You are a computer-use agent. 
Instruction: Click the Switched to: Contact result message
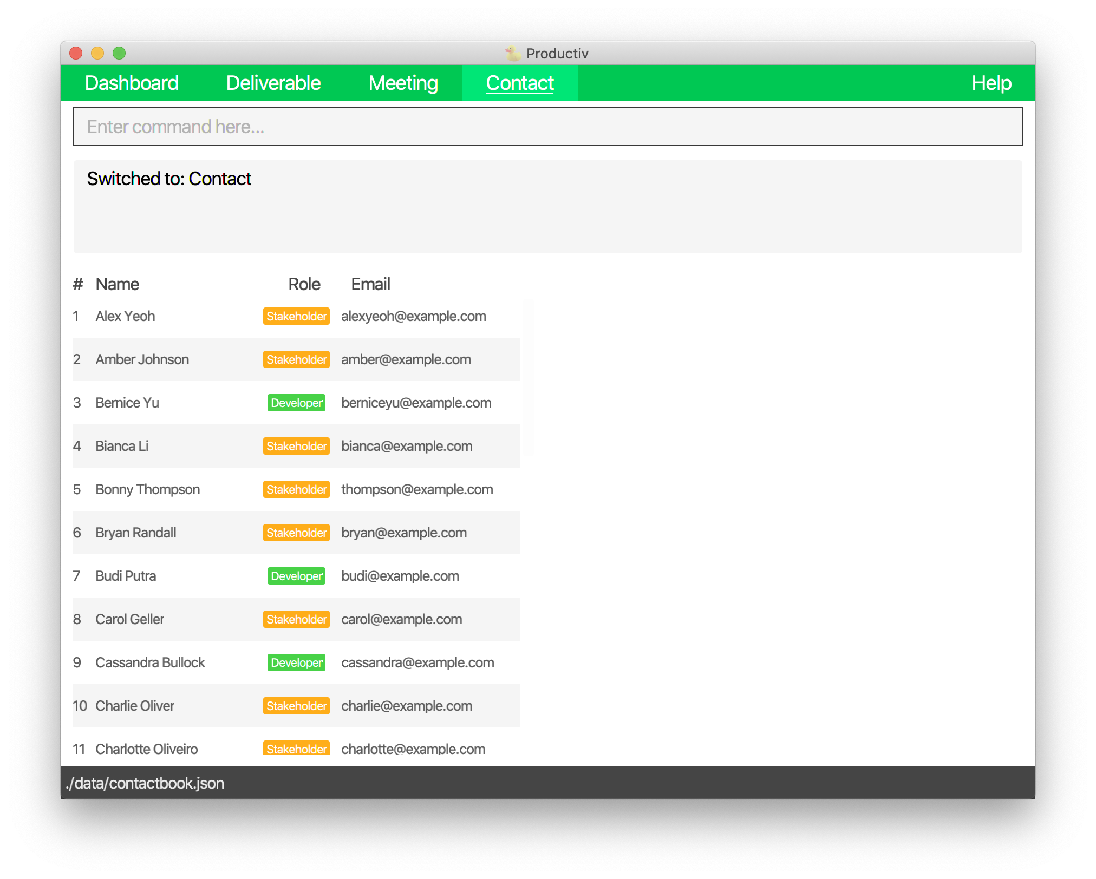[x=169, y=179]
